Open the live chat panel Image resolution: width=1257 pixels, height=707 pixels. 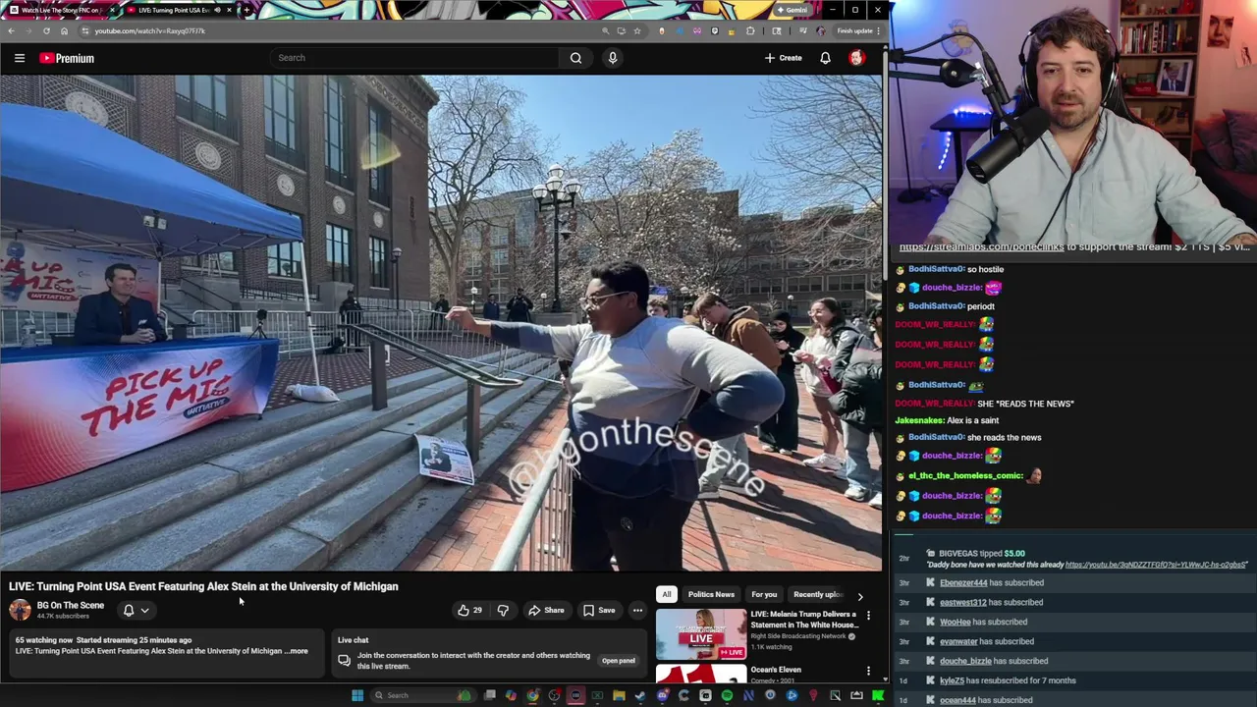point(618,661)
